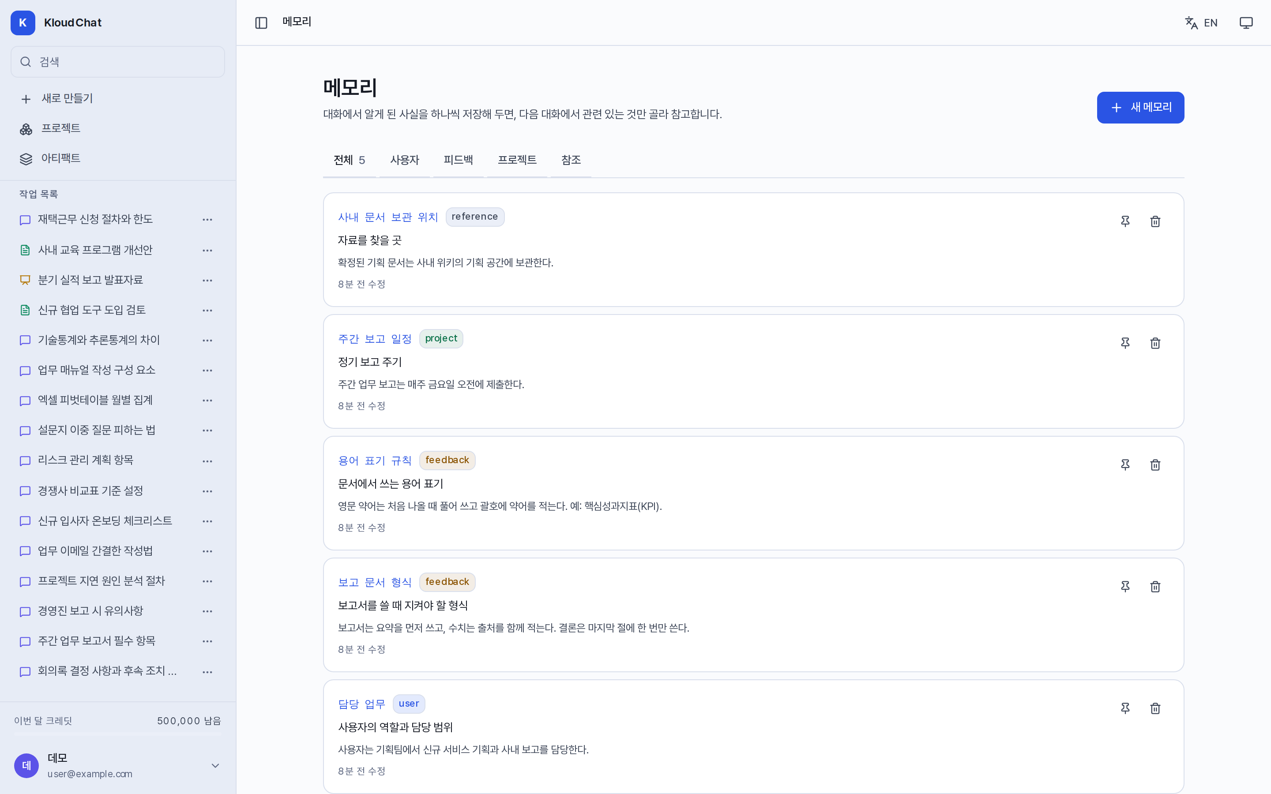Select the 전체 tab
Viewport: 1271px width, 794px height.
click(349, 160)
